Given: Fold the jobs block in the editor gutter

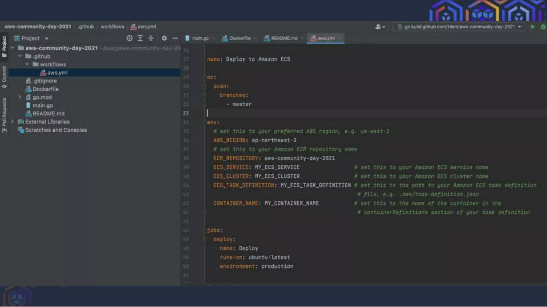Looking at the screenshot, I should click(x=205, y=230).
